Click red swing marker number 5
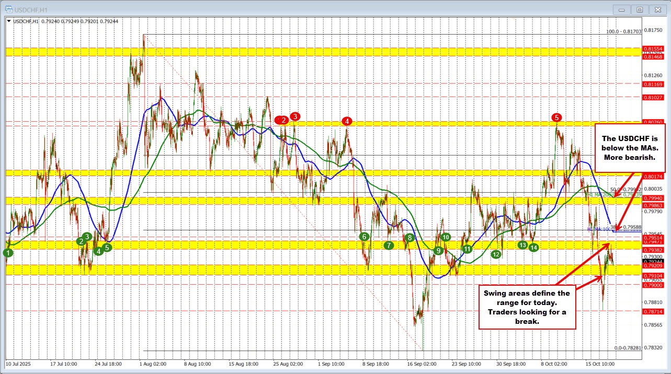 tap(556, 118)
